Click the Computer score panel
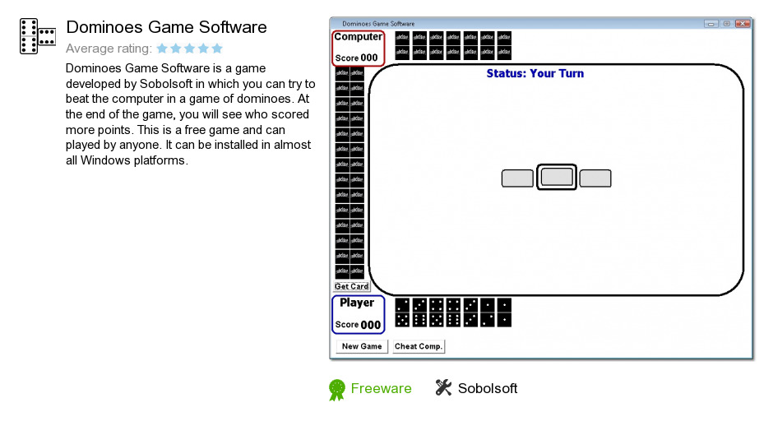 pos(359,48)
